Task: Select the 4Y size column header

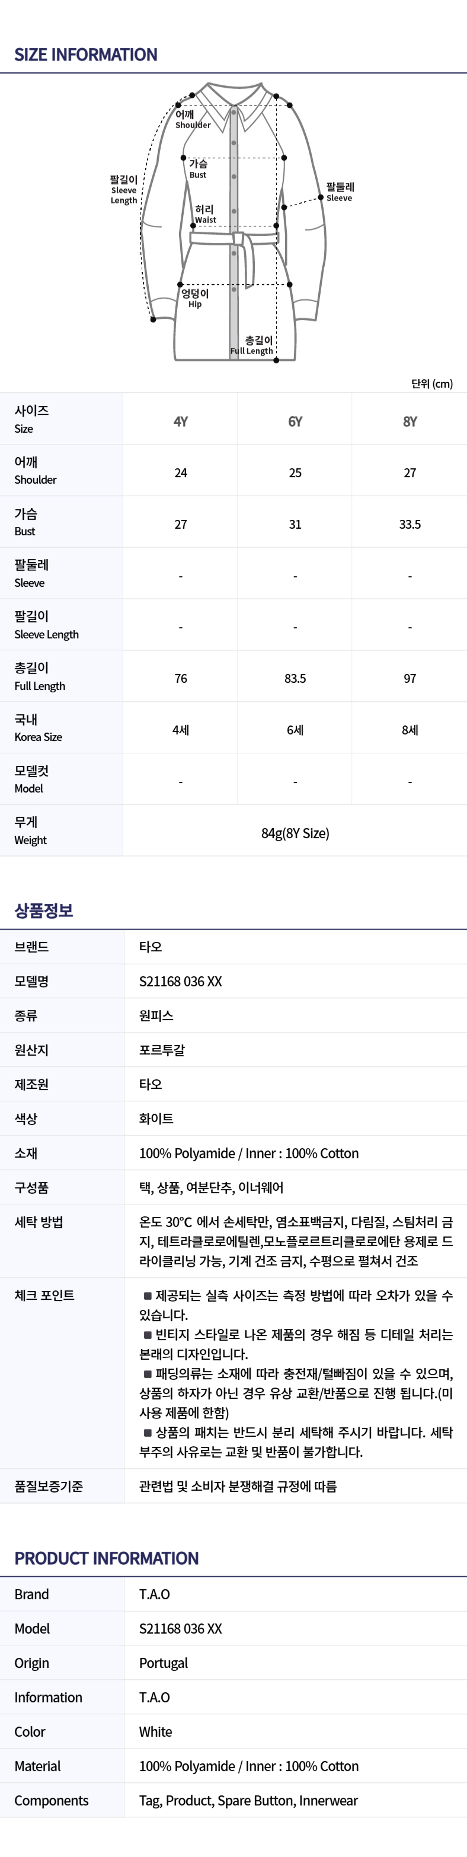Action: point(180,421)
